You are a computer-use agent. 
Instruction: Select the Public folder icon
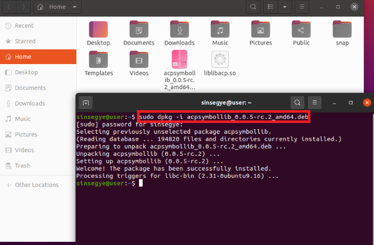click(x=301, y=29)
